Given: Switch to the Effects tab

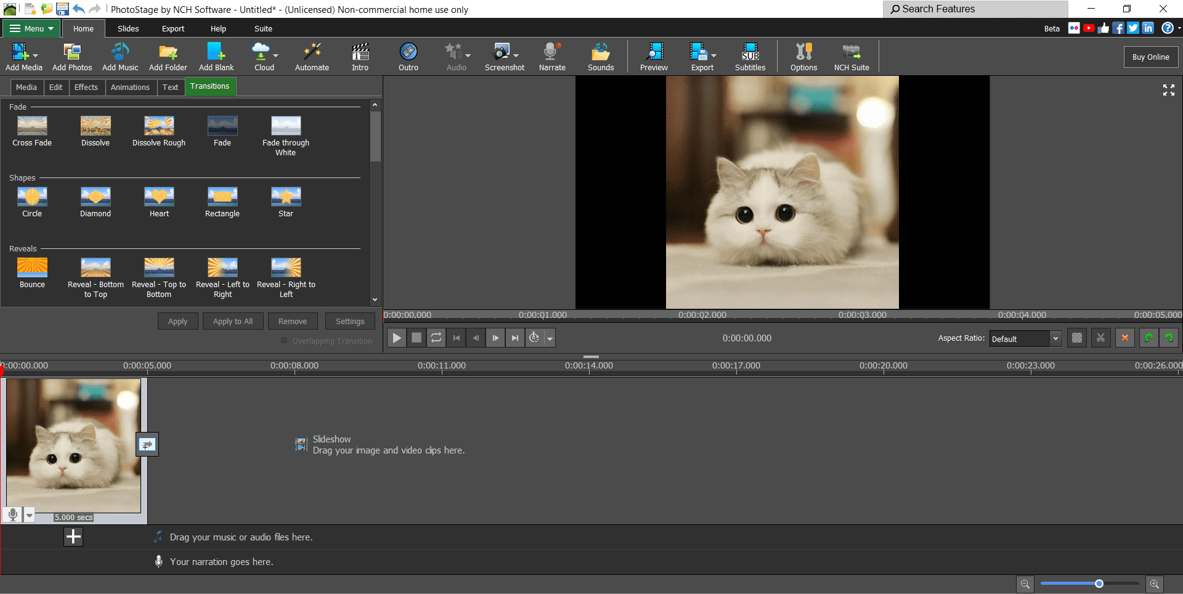Looking at the screenshot, I should point(86,87).
